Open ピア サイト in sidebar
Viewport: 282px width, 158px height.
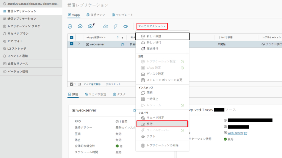(31, 41)
